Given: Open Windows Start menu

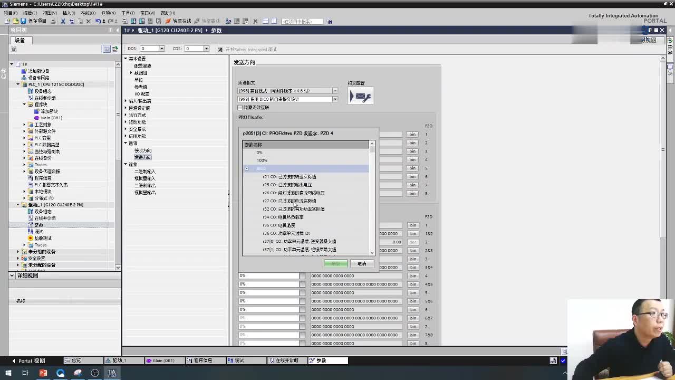Looking at the screenshot, I should coord(8,373).
